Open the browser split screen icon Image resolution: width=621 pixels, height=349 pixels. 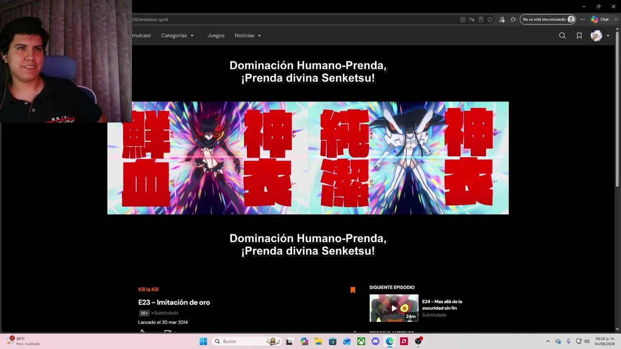tap(463, 19)
